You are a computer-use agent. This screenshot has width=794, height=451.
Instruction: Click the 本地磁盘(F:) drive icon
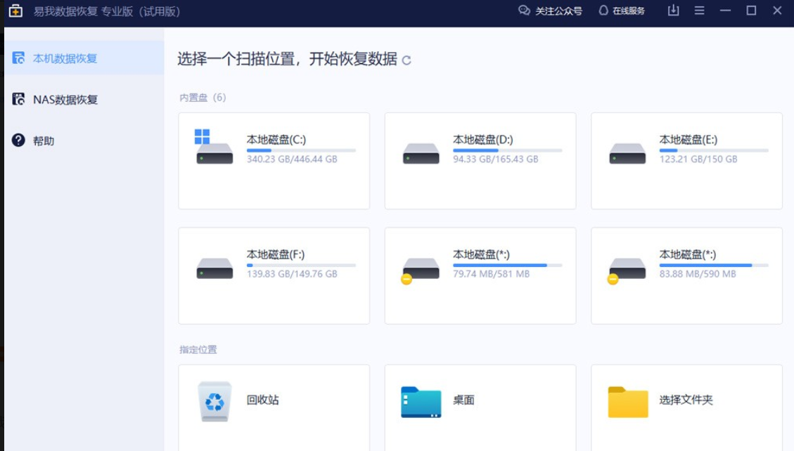click(x=214, y=268)
